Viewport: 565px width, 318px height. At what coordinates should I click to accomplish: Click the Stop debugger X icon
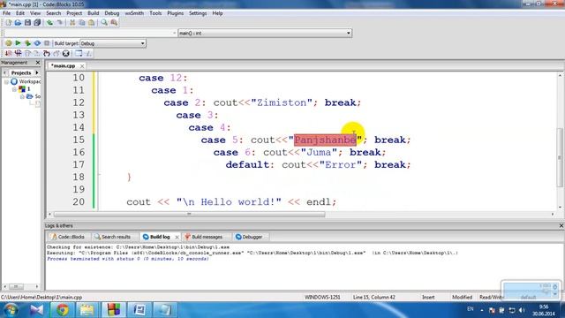coord(65,53)
